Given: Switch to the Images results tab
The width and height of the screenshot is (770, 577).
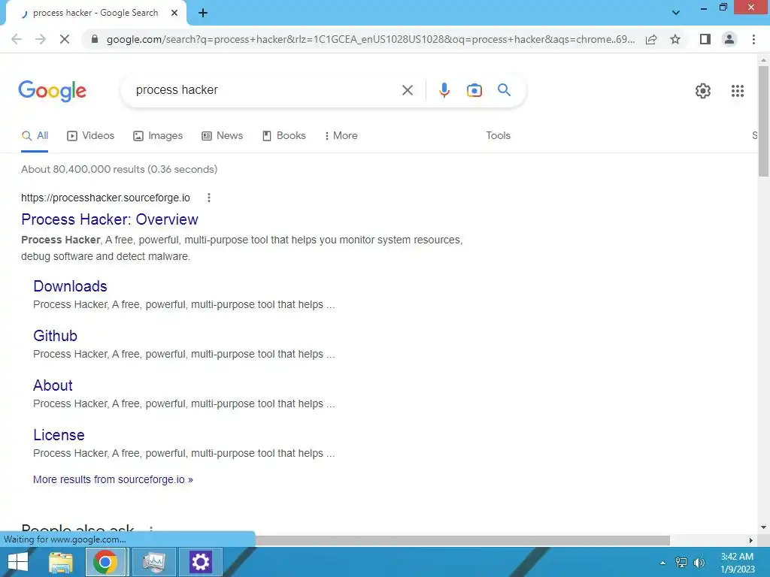Looking at the screenshot, I should pos(158,136).
